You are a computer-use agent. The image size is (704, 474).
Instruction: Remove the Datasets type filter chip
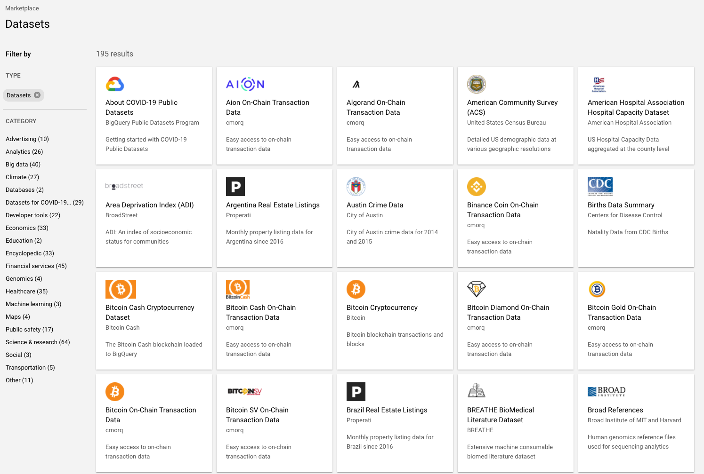tap(37, 95)
